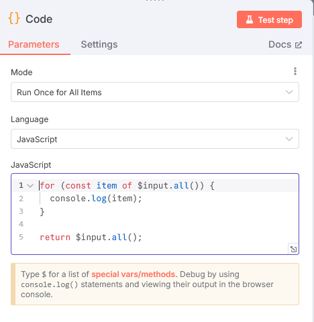This screenshot has width=314, height=322.
Task: Expand the code editor with the corner icon
Action: pyautogui.click(x=293, y=249)
